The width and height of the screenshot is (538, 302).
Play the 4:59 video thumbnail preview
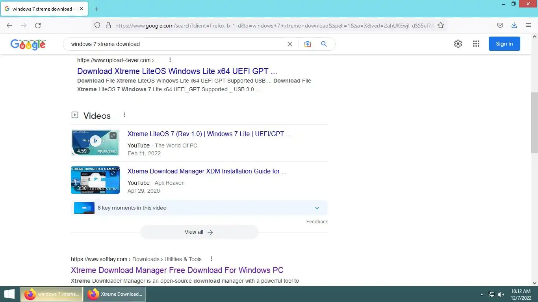pyautogui.click(x=95, y=142)
